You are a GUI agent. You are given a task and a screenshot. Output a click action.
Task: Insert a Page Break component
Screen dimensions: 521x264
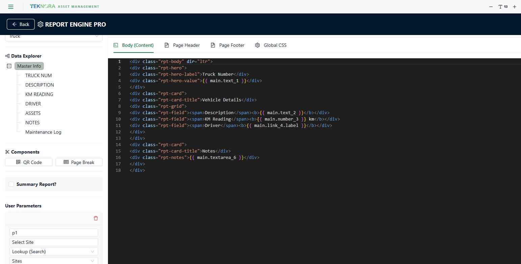(79, 162)
